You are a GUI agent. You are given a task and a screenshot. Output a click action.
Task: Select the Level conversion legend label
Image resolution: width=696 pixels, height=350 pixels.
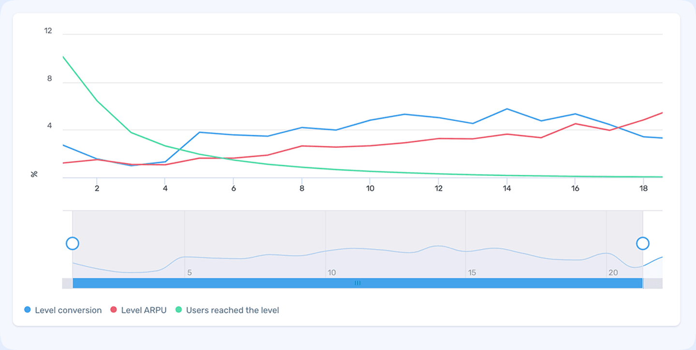coord(68,310)
